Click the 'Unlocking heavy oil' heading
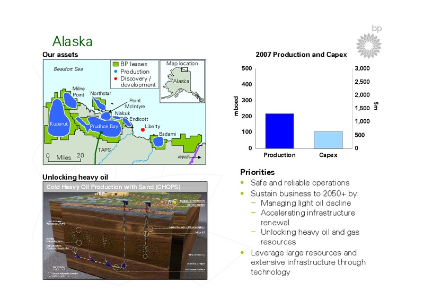The height and width of the screenshot is (300, 424). (75, 177)
